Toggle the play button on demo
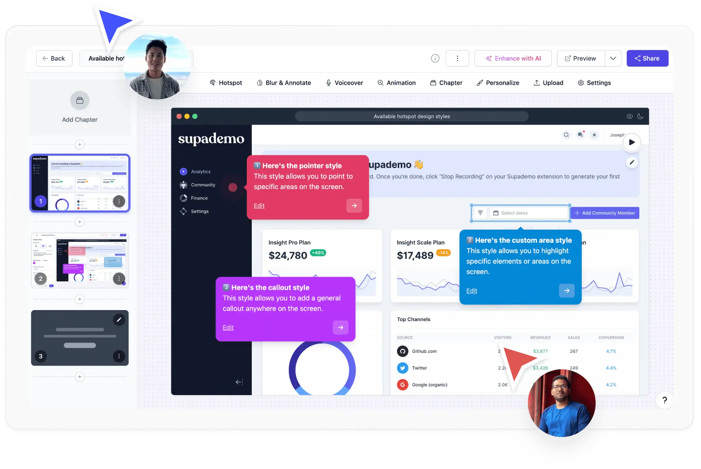This screenshot has width=701, height=469. [x=632, y=142]
